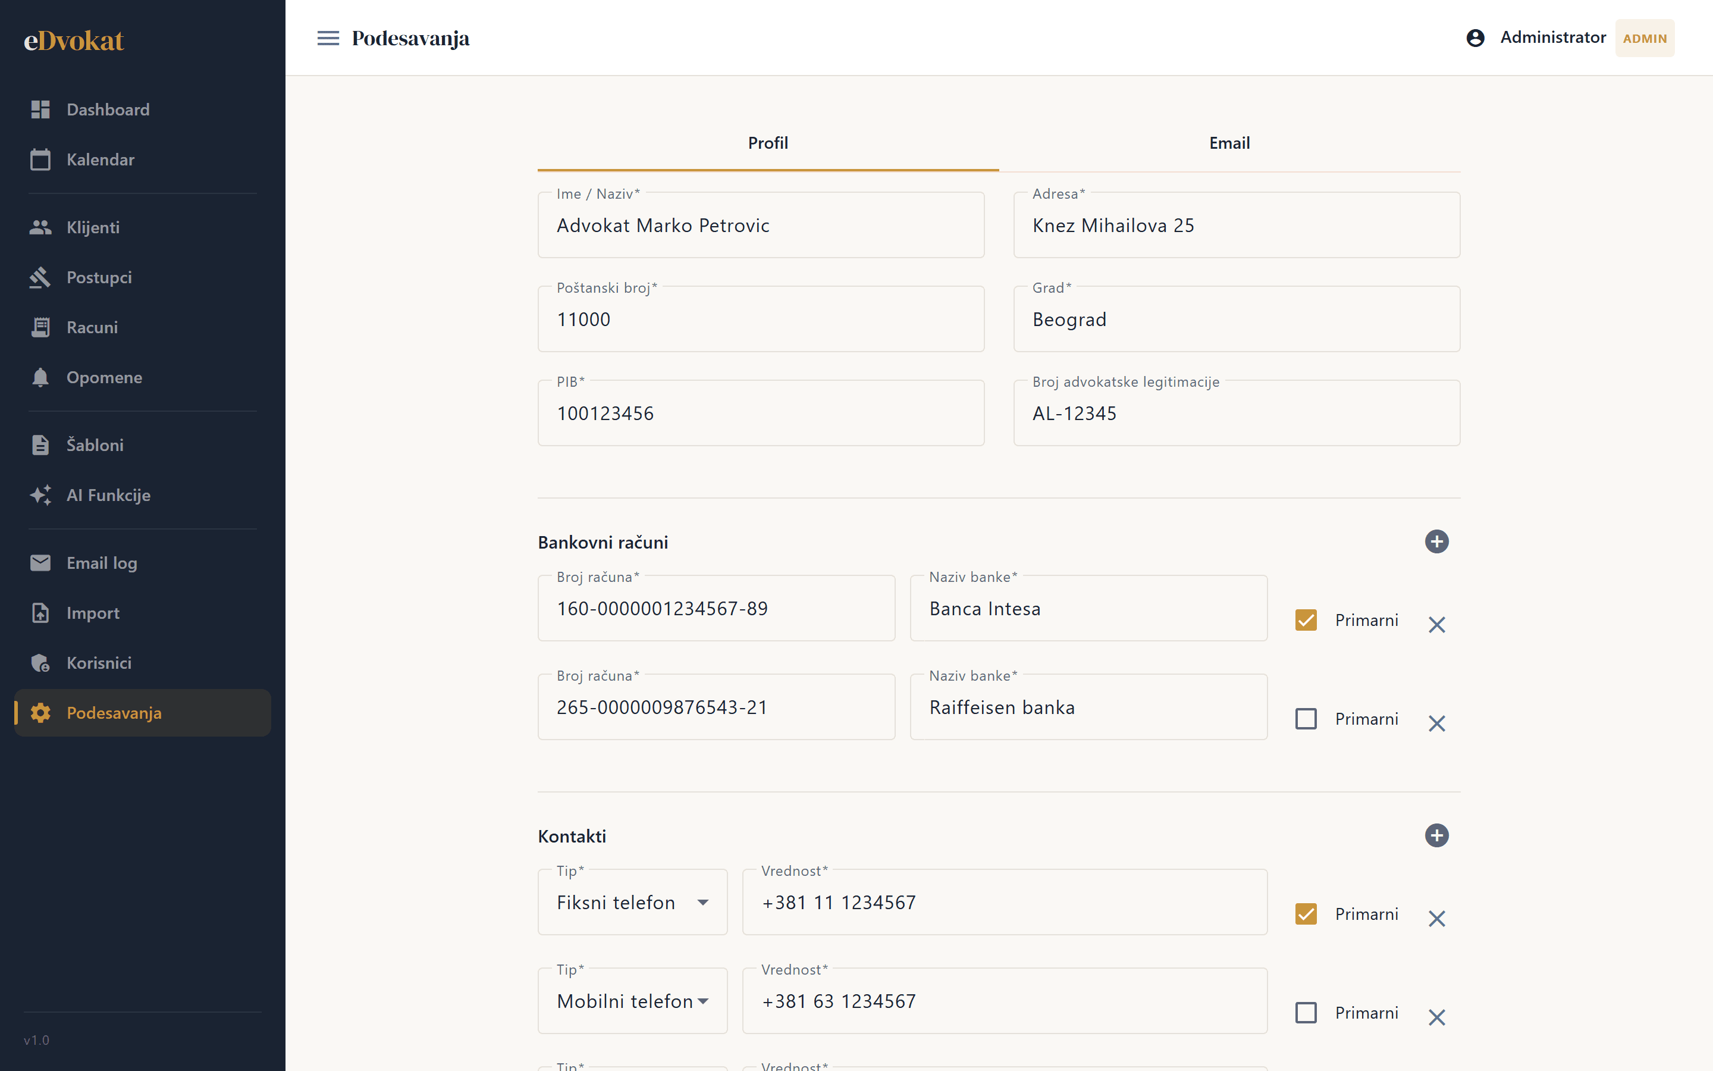The width and height of the screenshot is (1713, 1071).
Task: Click the Šabloni document icon
Action: (40, 445)
